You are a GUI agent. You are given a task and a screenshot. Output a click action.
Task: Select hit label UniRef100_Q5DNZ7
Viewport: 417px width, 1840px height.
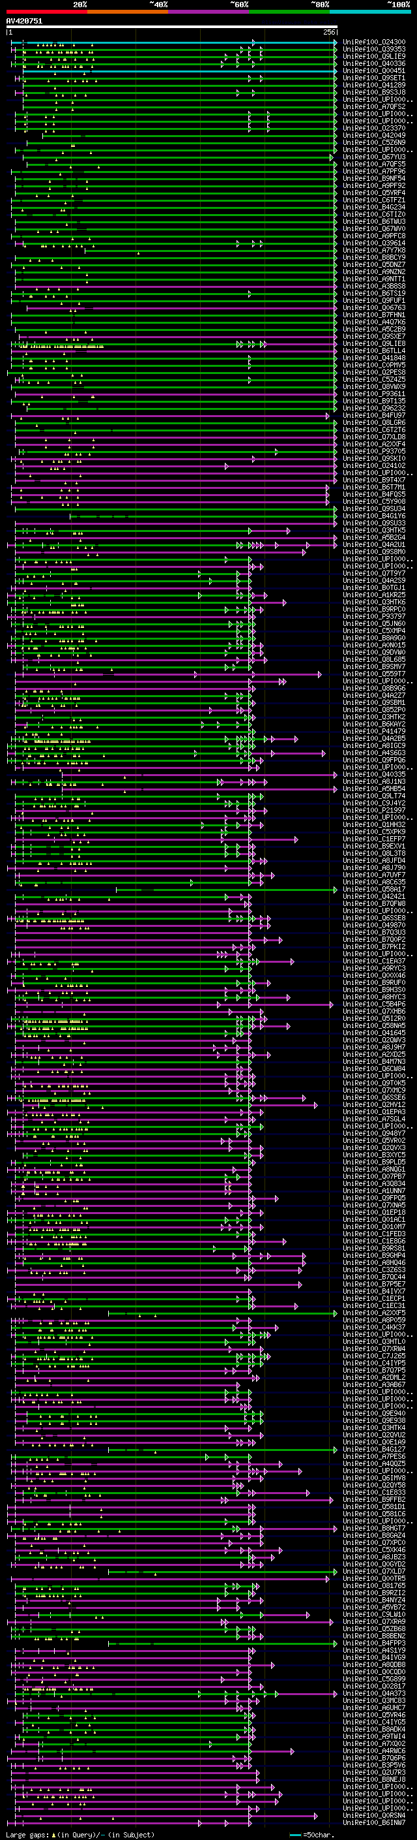(x=374, y=265)
